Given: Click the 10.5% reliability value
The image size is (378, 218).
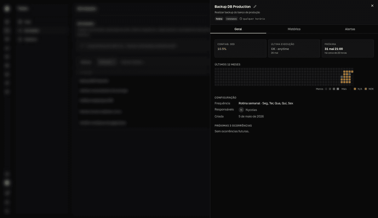Looking at the screenshot, I should (x=222, y=49).
